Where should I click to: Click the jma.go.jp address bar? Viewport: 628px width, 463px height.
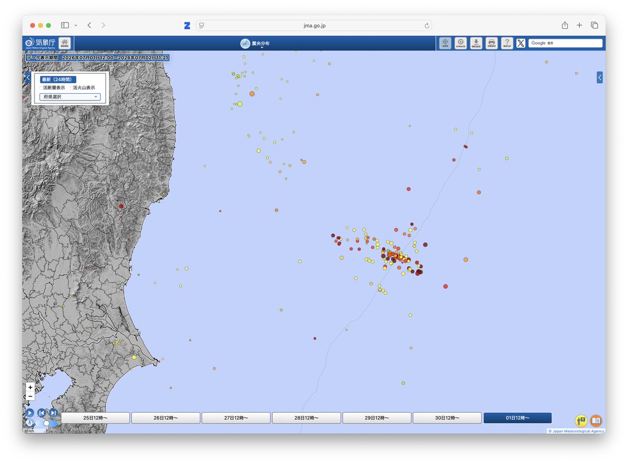(x=314, y=26)
